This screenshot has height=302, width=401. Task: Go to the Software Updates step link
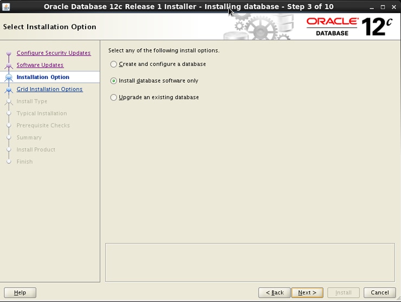(40, 65)
